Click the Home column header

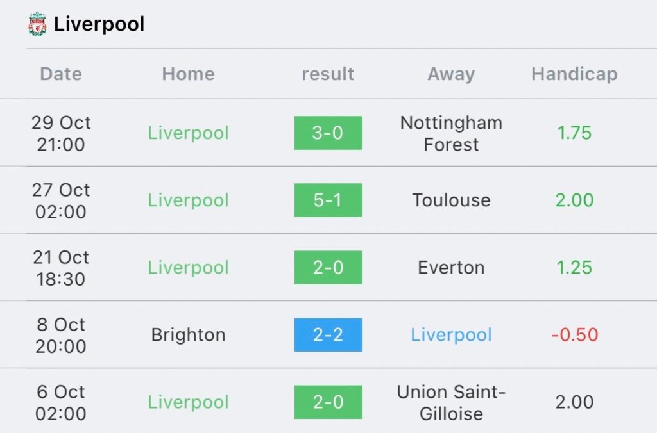[188, 74]
